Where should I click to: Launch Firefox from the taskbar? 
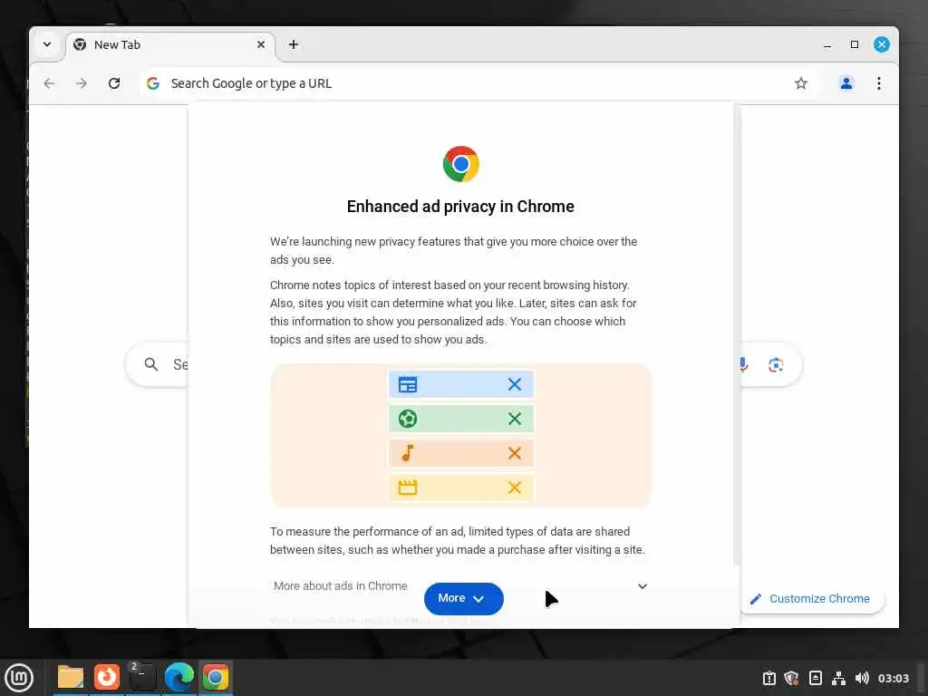[107, 678]
